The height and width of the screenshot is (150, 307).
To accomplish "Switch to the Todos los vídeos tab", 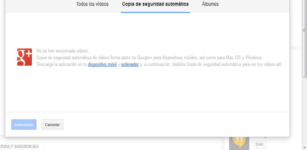I will tap(92, 4).
